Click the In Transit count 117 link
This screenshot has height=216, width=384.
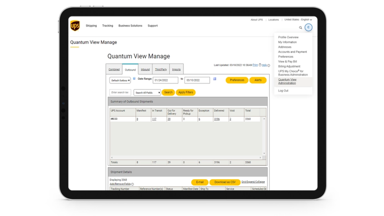(154, 119)
